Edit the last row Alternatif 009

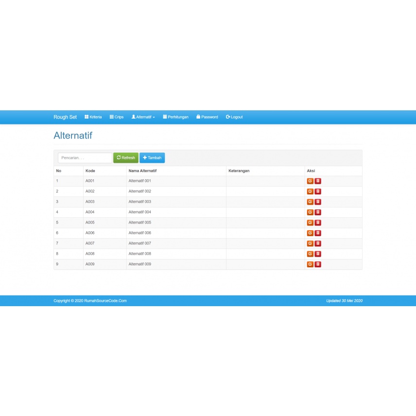(x=310, y=264)
